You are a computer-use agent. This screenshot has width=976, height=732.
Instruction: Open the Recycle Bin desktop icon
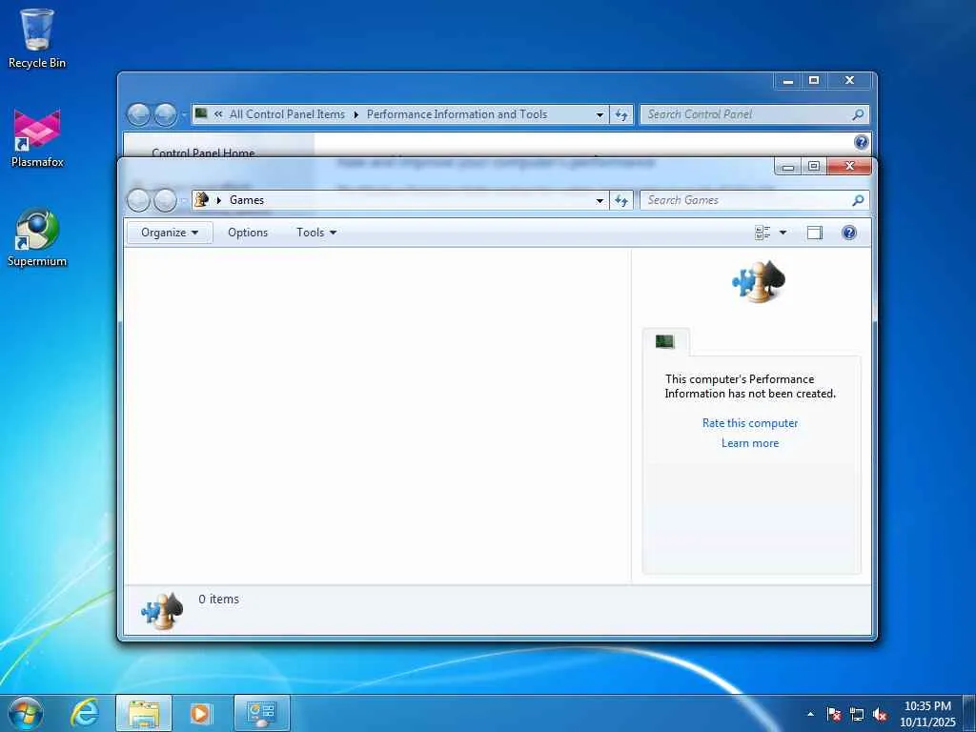click(37, 38)
